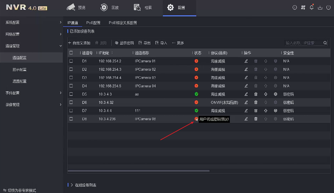This screenshot has width=334, height=193.
Task: Click the info icon in top bar
Action: click(x=295, y=7)
